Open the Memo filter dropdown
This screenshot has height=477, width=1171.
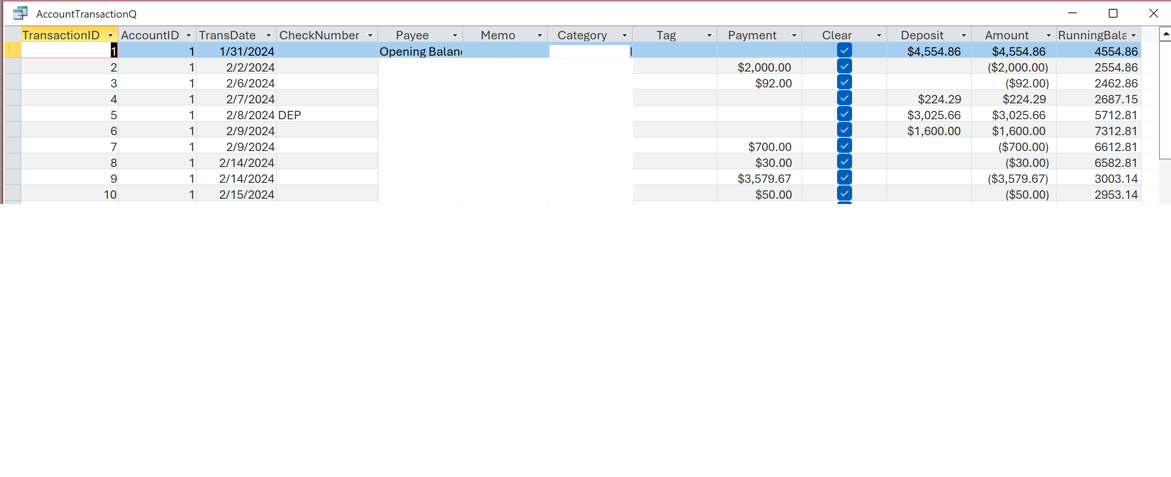click(x=540, y=34)
